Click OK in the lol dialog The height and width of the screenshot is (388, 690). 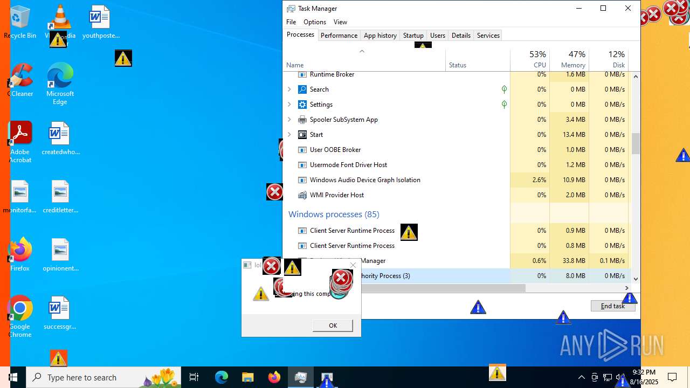[x=333, y=325]
